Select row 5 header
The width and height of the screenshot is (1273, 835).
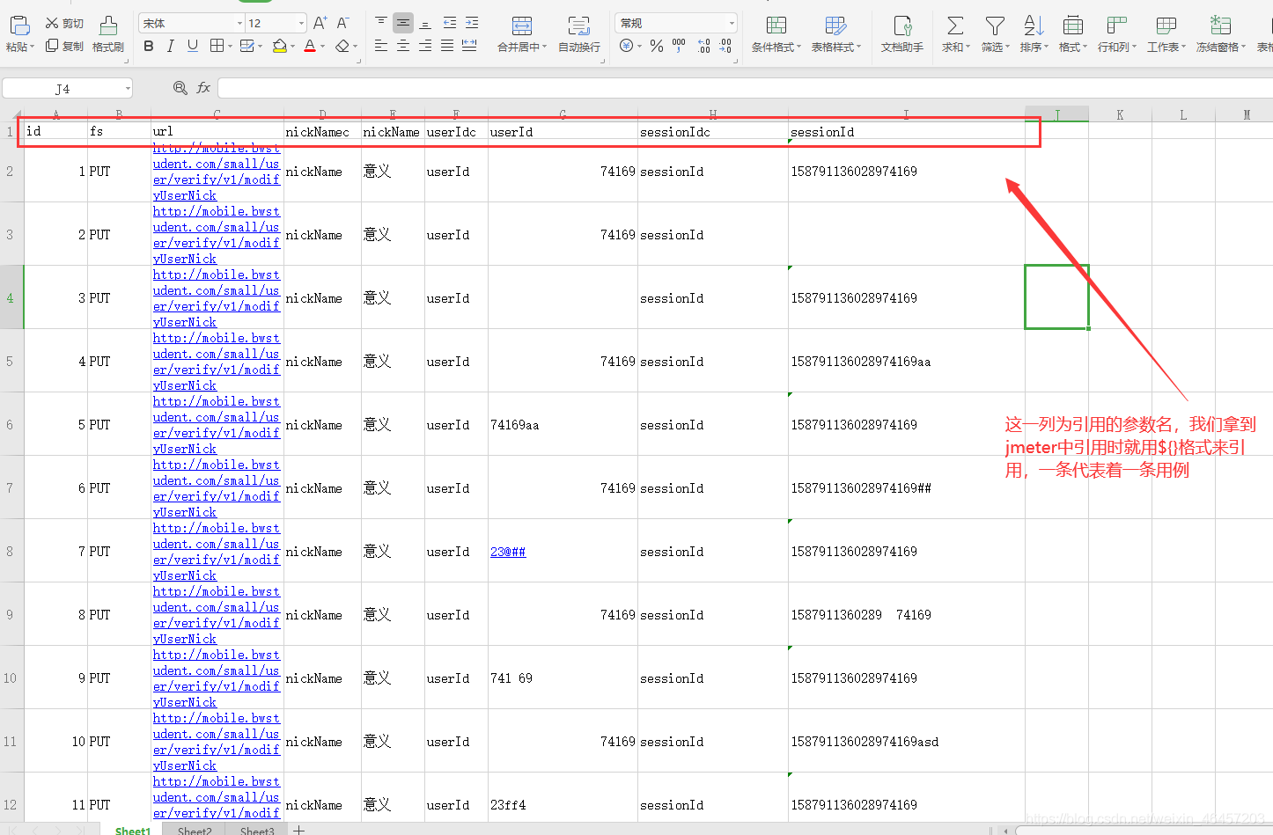click(x=11, y=362)
